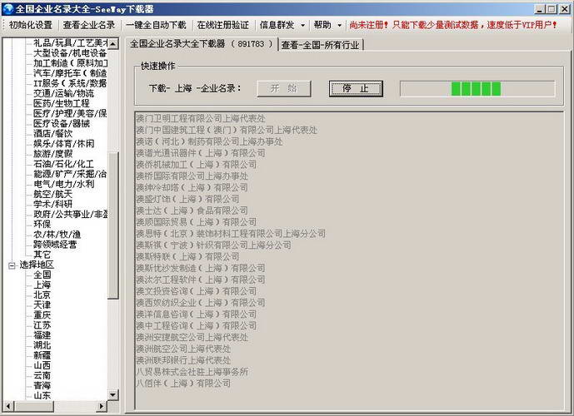Screen dimensions: 574x416
Task: Switch to 全国企业名录大全下载器 tab
Action: tap(202, 44)
